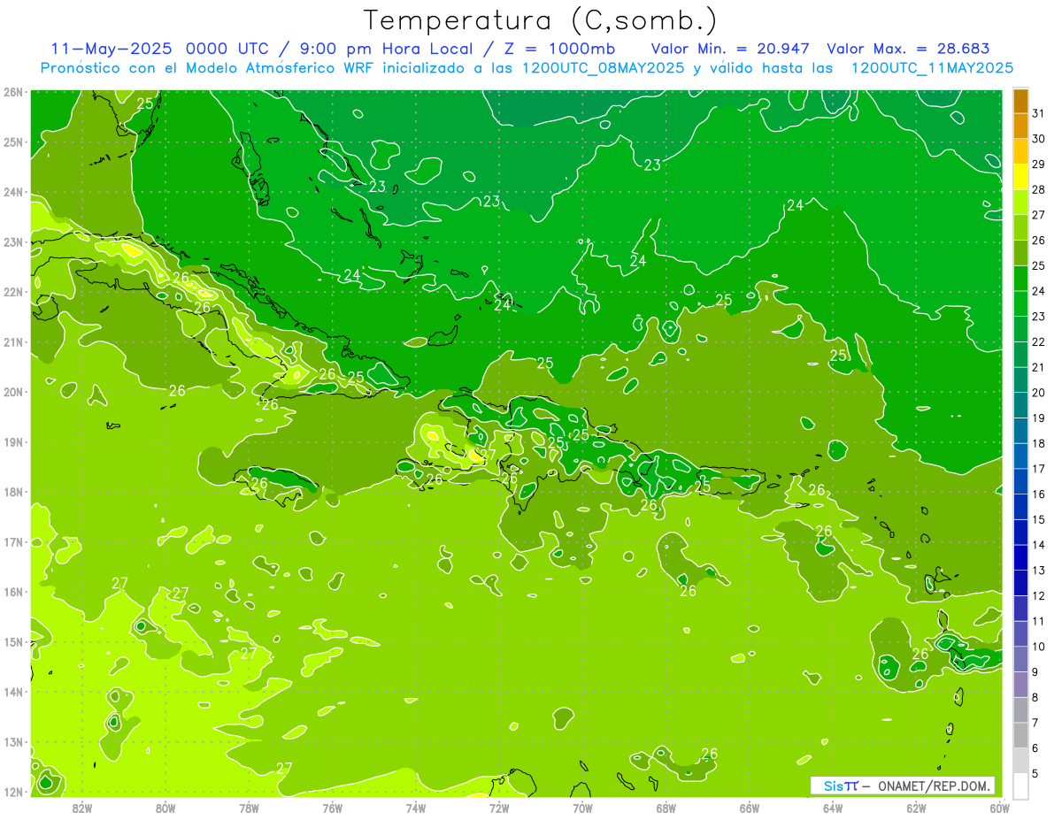Click the legend swatch between 29 and 30
The width and height of the screenshot is (1062, 820).
click(1020, 151)
